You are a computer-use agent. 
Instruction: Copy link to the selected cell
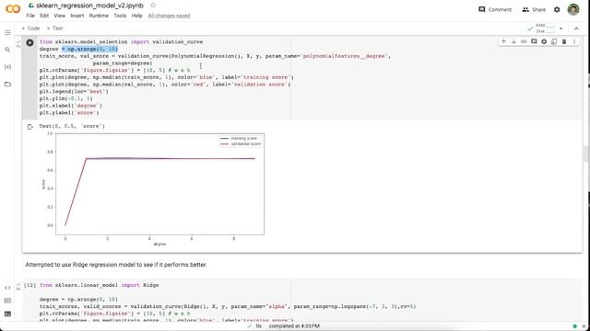[524, 41]
